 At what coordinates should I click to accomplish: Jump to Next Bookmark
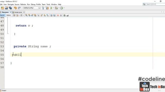point(45,15)
